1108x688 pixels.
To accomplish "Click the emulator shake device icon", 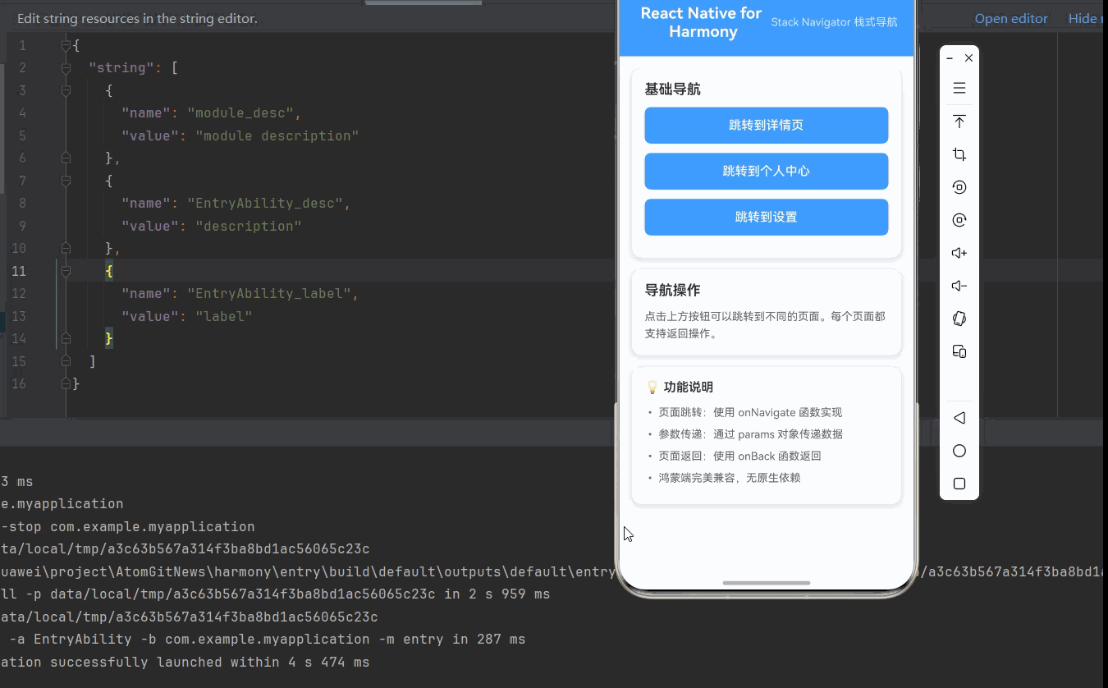I will tap(959, 319).
